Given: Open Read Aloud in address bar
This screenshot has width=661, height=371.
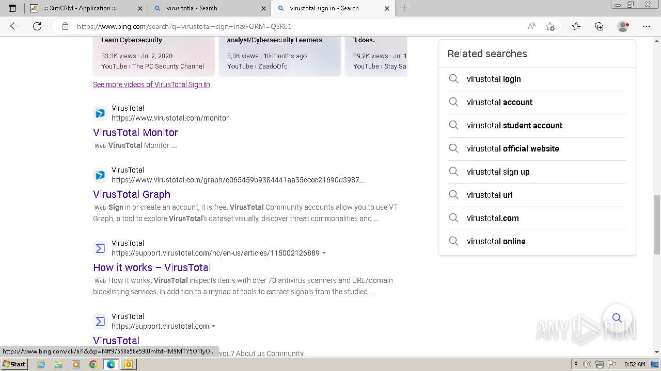Looking at the screenshot, I should pos(531,26).
